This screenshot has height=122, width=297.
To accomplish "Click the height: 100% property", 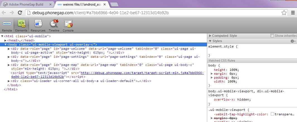I will pos(226,70).
